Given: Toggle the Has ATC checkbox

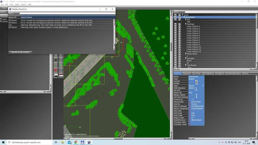Looking at the screenshot, I should click(x=196, y=90).
